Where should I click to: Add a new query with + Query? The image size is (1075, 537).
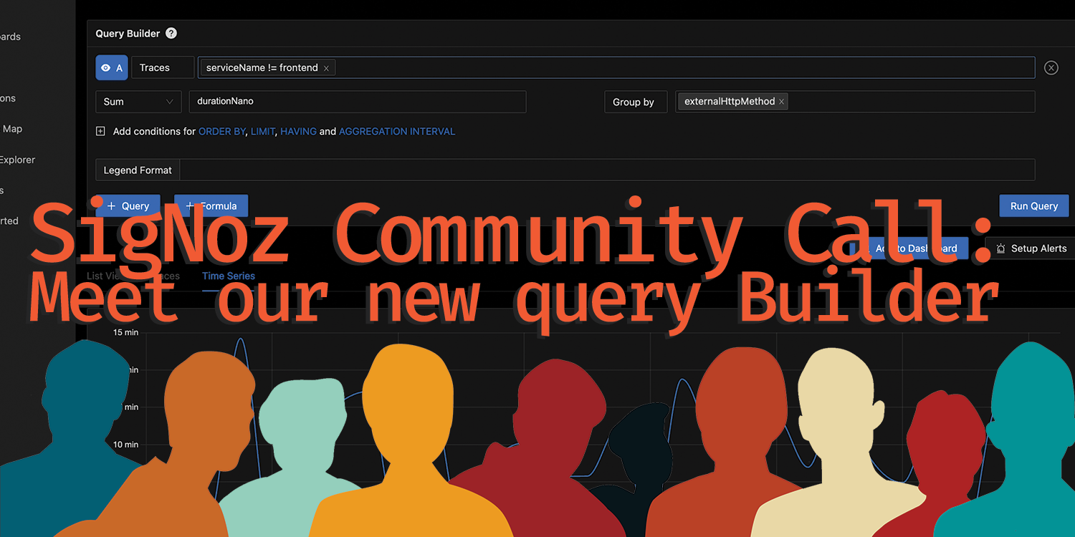tap(128, 205)
